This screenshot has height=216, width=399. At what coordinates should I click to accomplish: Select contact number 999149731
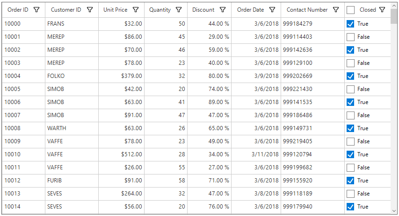point(313,128)
